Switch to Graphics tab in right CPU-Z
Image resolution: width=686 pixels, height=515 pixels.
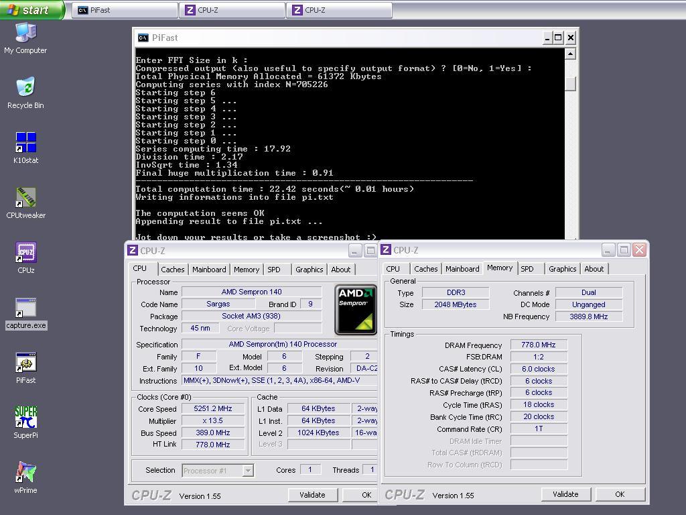(x=562, y=268)
